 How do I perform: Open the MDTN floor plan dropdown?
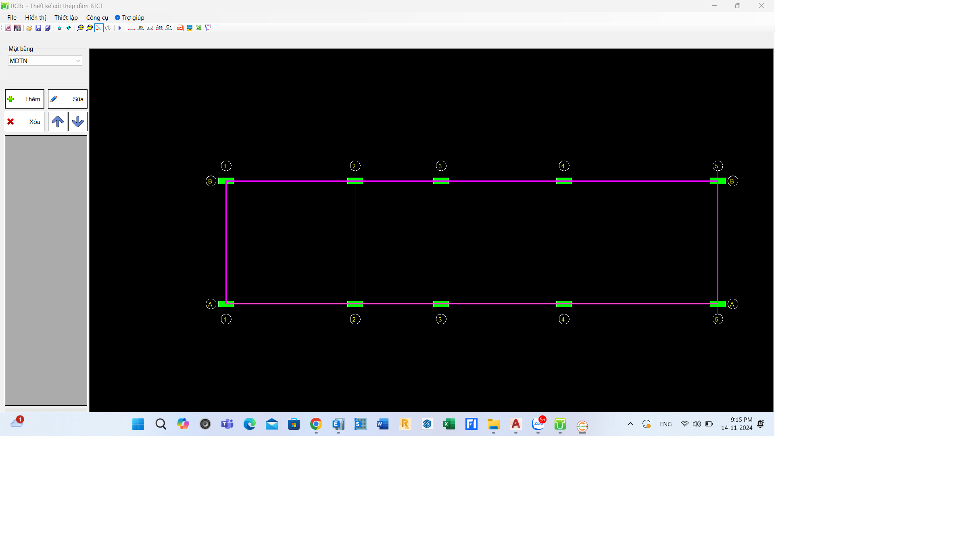[45, 61]
